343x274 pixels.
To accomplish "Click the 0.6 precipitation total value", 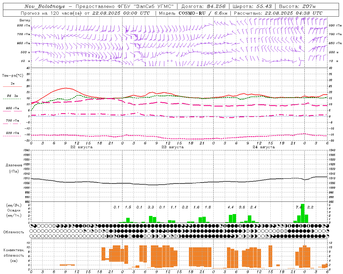I will point(242,207).
